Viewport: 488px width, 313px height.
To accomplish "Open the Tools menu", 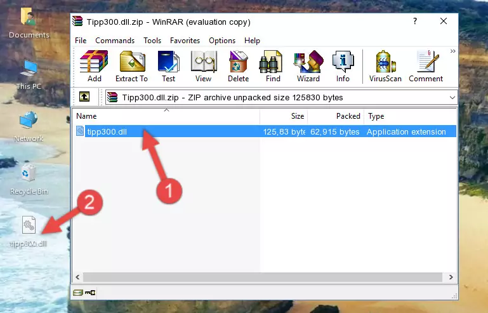I will (152, 41).
